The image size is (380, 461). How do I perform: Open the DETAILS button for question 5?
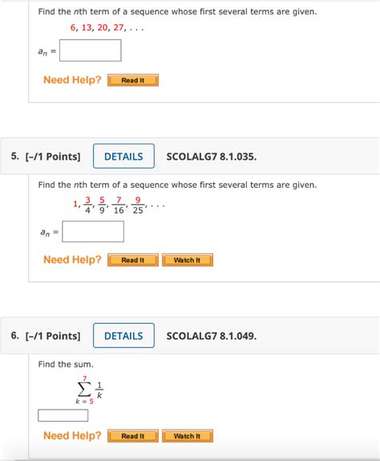[x=123, y=156]
